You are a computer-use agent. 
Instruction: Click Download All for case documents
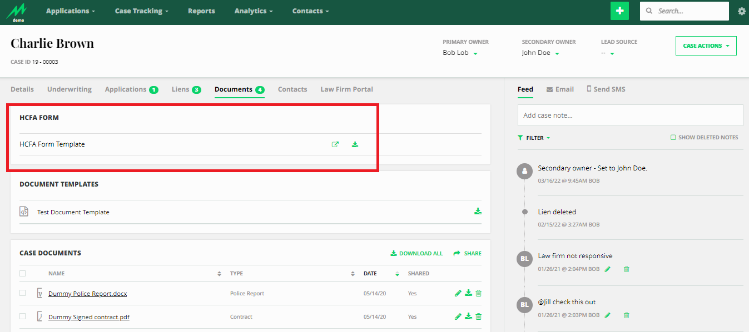click(416, 253)
